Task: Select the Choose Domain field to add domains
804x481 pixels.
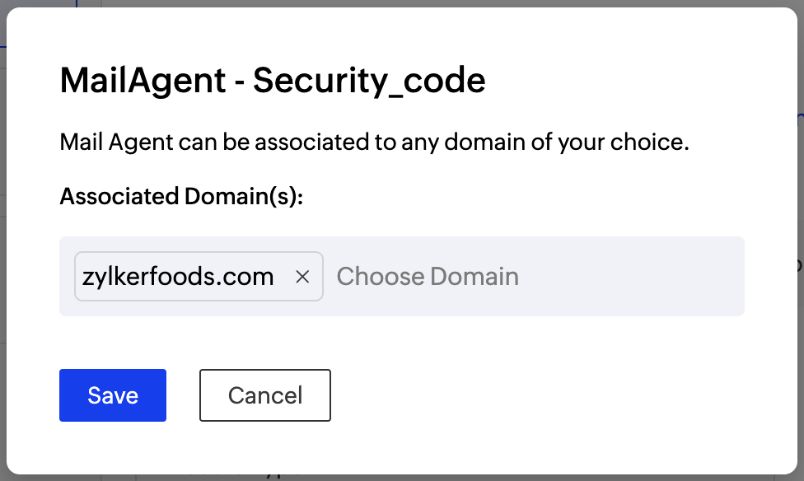Action: pos(427,277)
